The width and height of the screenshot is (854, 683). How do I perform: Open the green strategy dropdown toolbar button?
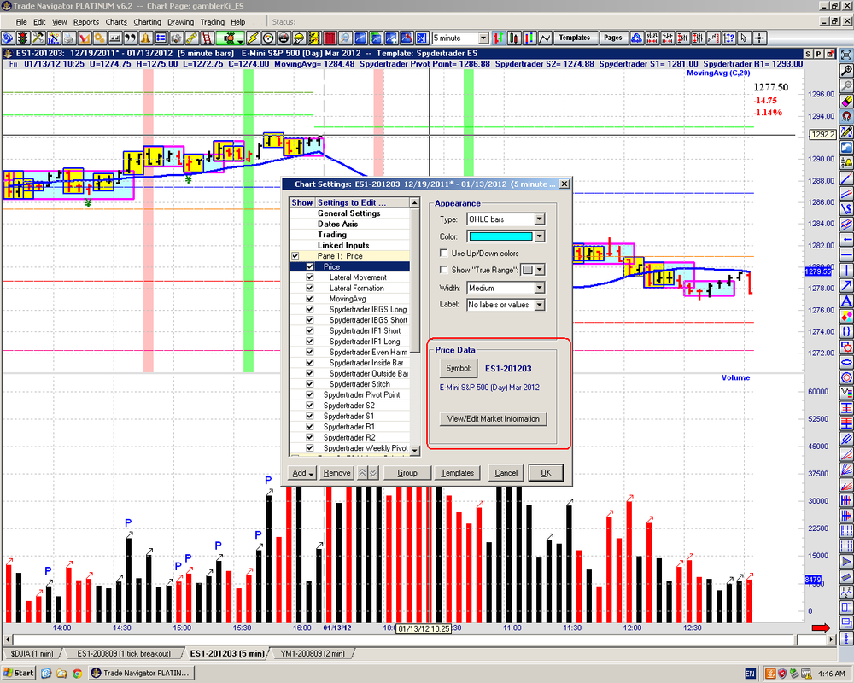pos(230,38)
